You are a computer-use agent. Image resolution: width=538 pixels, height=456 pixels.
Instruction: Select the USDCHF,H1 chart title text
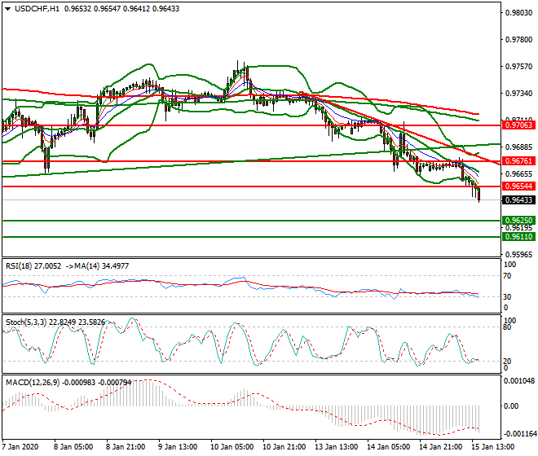37,9
